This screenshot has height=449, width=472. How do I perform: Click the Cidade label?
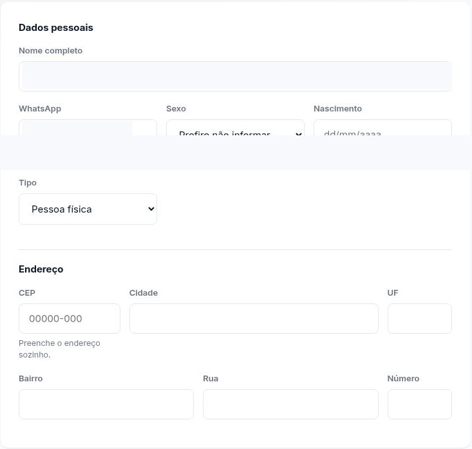[x=144, y=293]
